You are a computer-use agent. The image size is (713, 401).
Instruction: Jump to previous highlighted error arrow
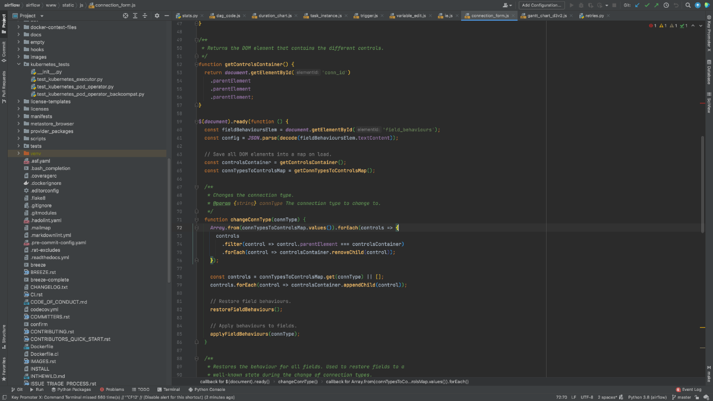pos(693,26)
